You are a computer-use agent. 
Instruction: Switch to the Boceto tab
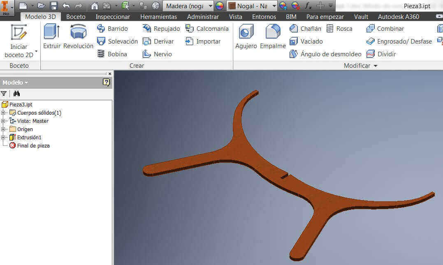click(76, 17)
